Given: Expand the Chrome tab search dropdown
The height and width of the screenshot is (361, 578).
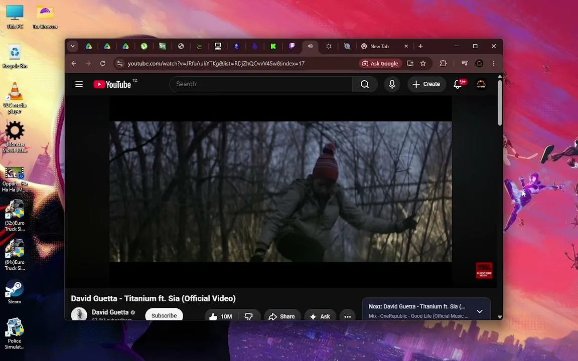Looking at the screenshot, I should 73,46.
